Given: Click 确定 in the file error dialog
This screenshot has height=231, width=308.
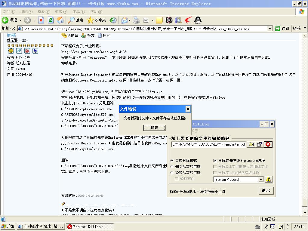Looking at the screenshot, I should point(155,128).
